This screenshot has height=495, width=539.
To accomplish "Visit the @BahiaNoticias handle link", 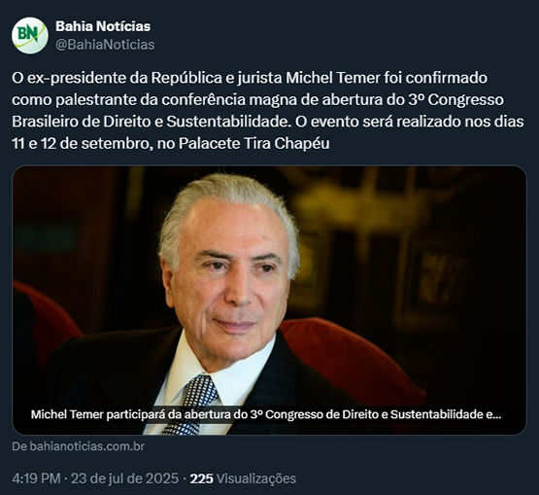I will tap(105, 45).
